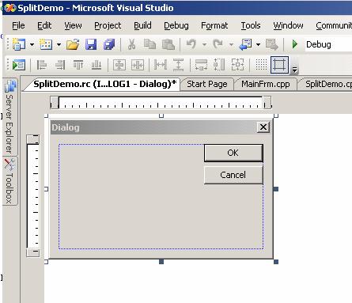Open the Format menu
The height and width of the screenshot is (303, 352).
pos(214,25)
